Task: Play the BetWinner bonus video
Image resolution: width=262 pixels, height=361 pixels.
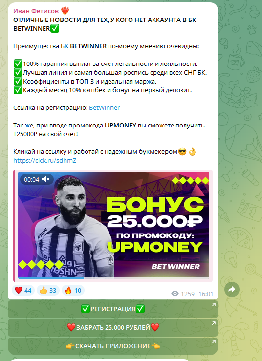Action: pos(113,225)
